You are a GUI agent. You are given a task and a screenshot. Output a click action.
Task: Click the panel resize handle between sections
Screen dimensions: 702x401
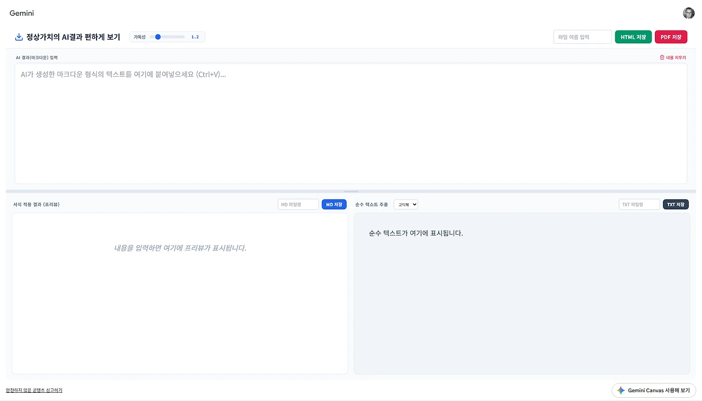[351, 191]
